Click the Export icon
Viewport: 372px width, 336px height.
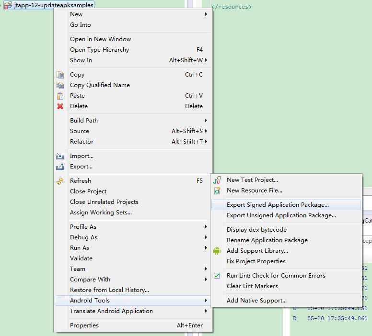click(x=60, y=167)
